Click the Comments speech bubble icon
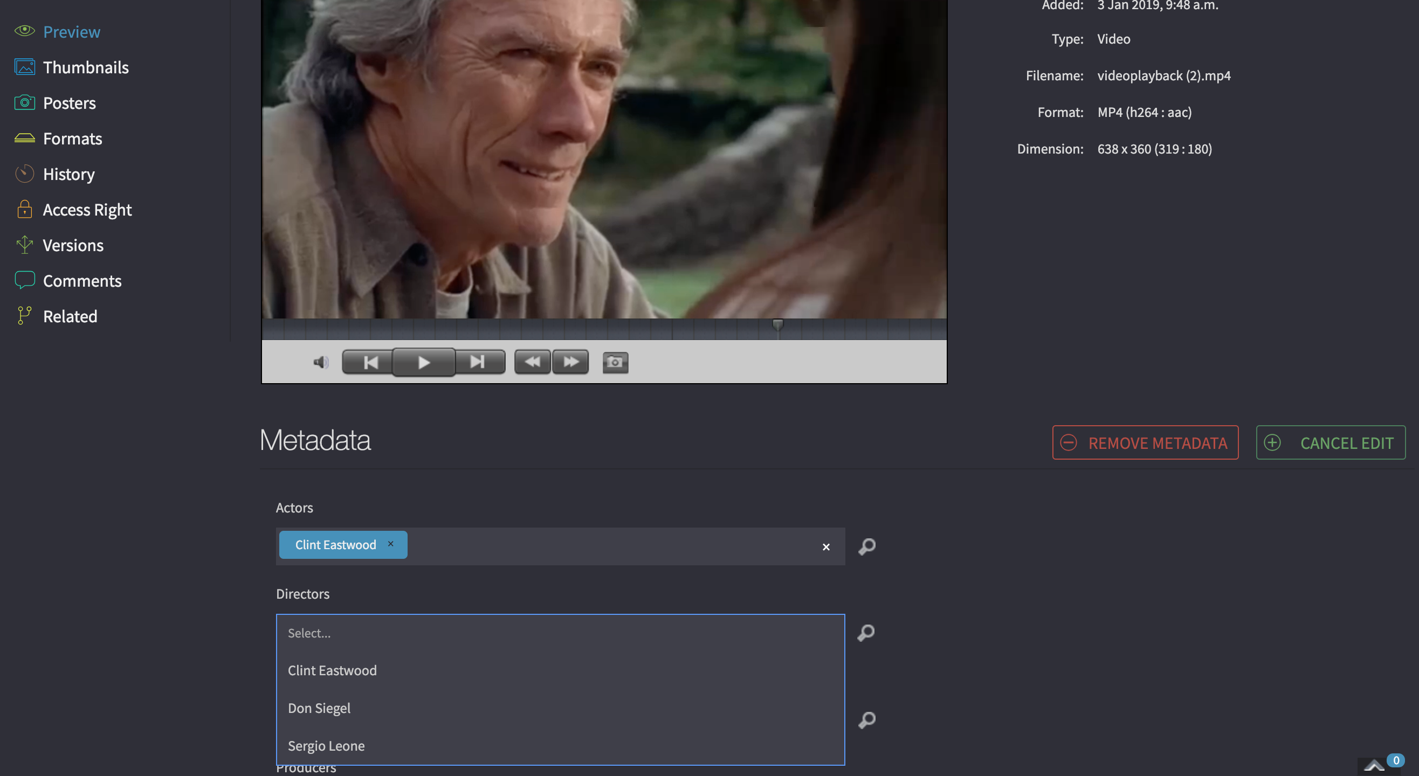 (x=24, y=280)
